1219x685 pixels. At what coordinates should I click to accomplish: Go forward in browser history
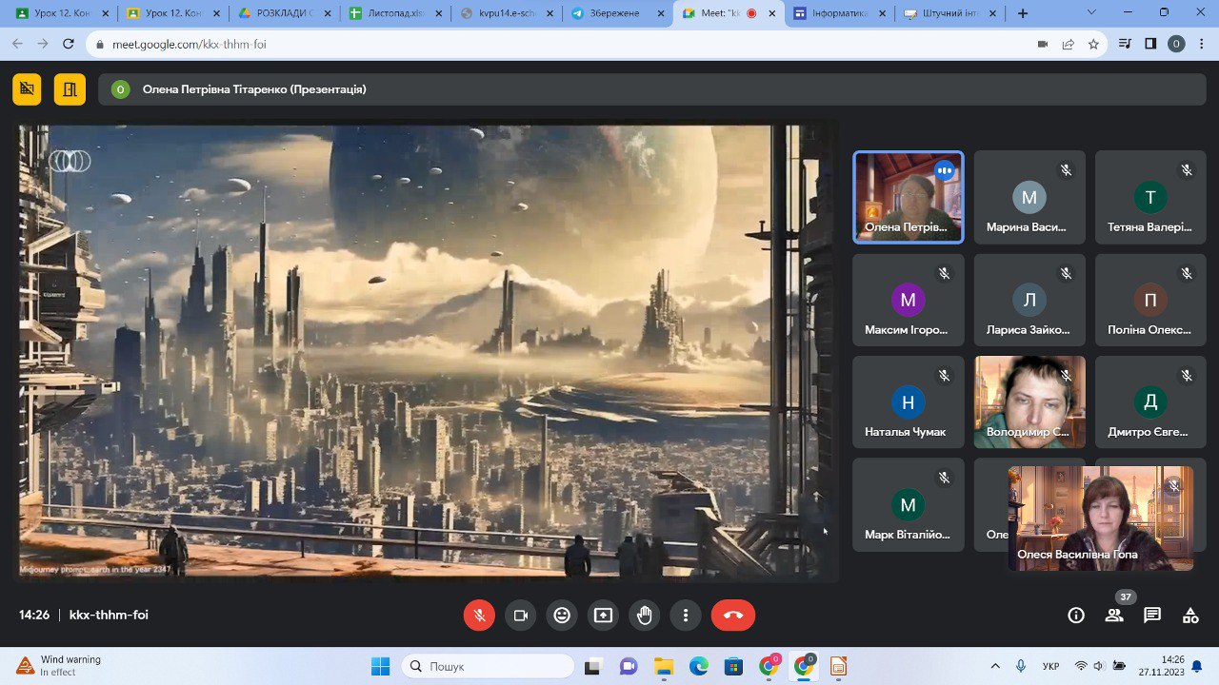coord(43,44)
